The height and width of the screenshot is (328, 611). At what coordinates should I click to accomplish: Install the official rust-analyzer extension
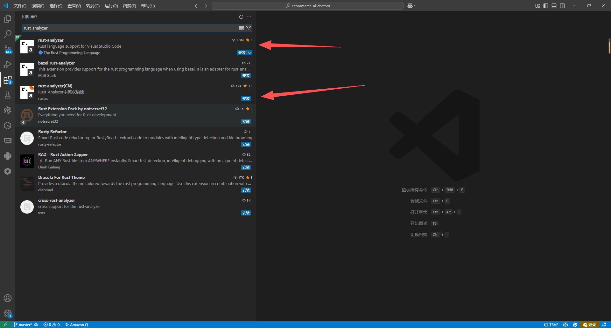(242, 53)
